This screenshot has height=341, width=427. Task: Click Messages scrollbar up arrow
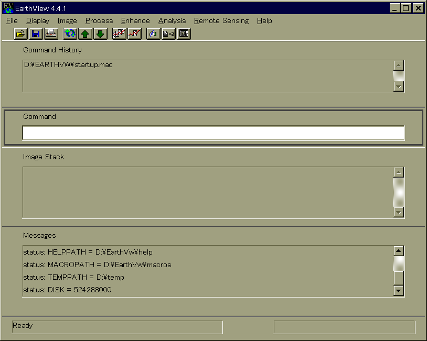point(399,251)
